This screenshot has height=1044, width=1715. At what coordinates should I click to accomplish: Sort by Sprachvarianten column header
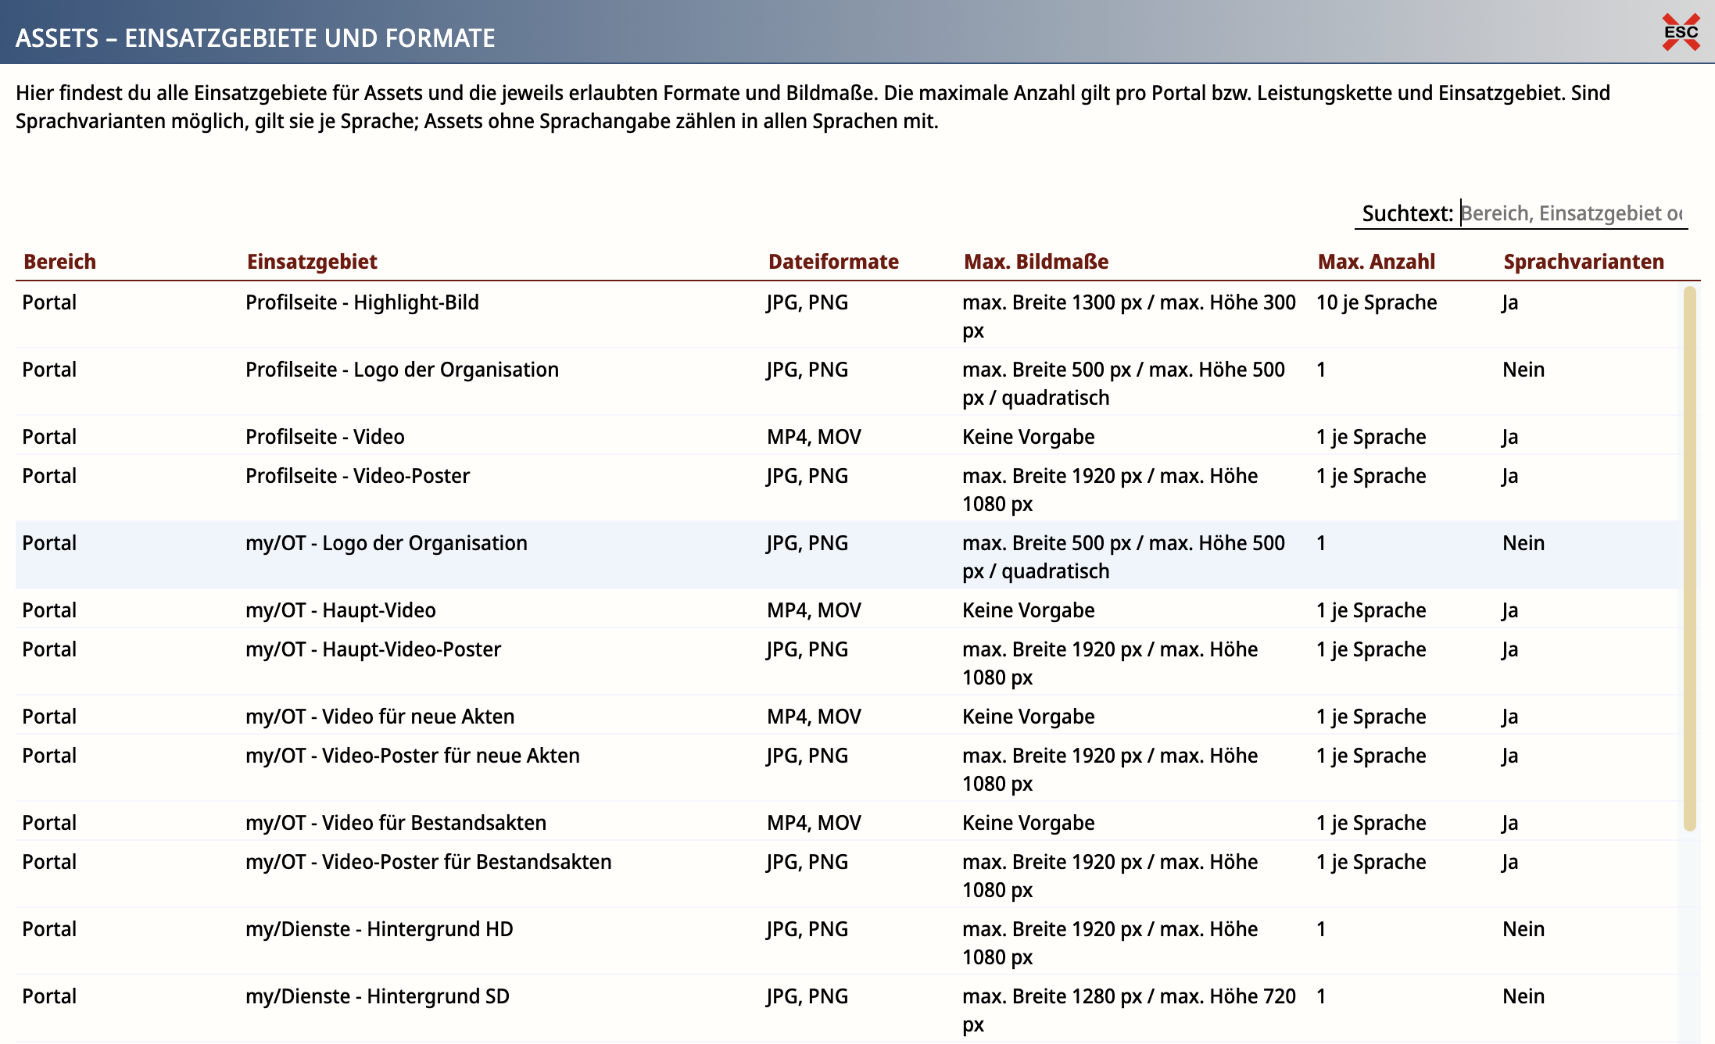1584,262
